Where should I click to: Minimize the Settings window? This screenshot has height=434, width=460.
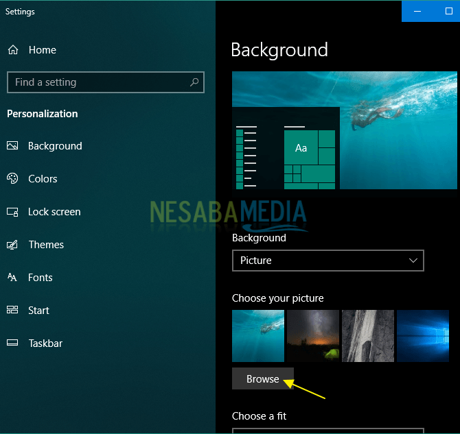click(417, 12)
